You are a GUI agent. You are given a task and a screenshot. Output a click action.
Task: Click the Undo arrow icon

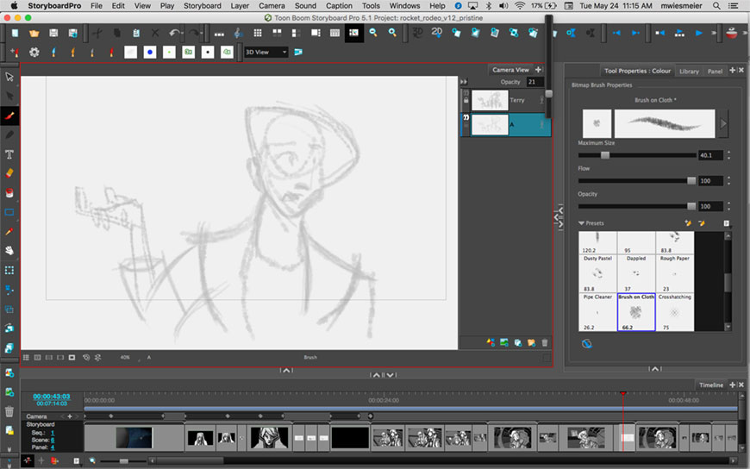(x=173, y=33)
